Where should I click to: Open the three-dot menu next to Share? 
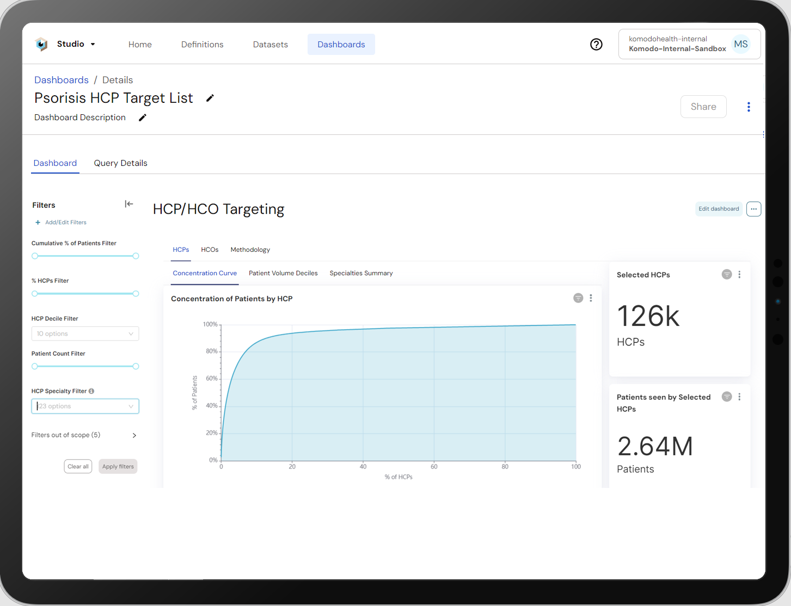point(749,107)
